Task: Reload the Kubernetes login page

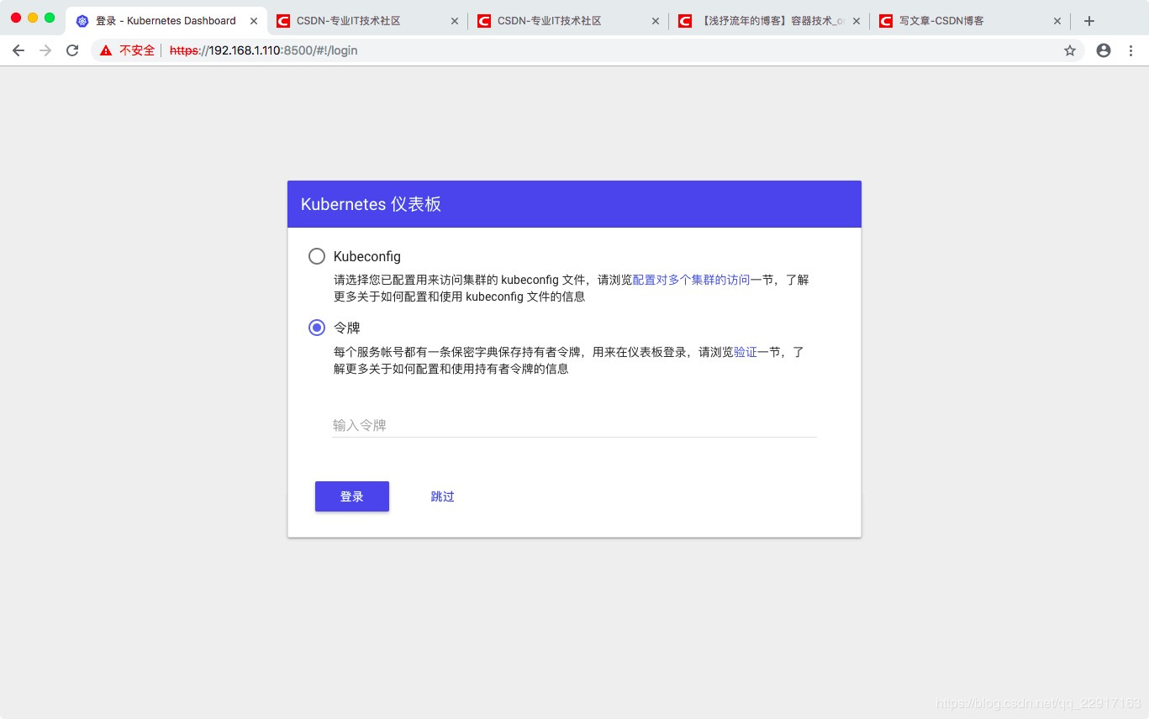Action: (72, 50)
